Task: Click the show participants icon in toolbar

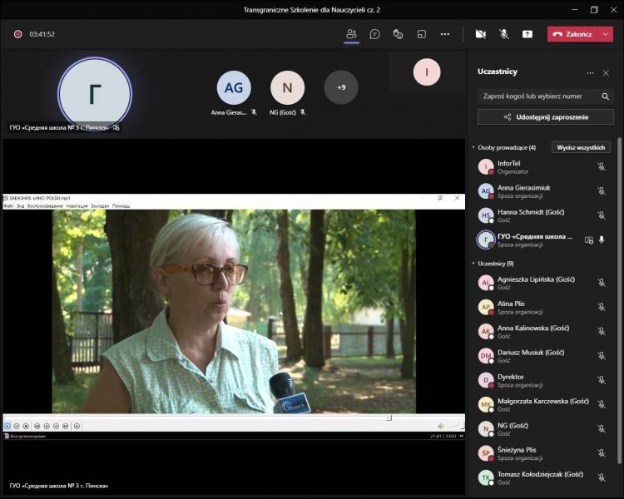Action: (x=351, y=34)
